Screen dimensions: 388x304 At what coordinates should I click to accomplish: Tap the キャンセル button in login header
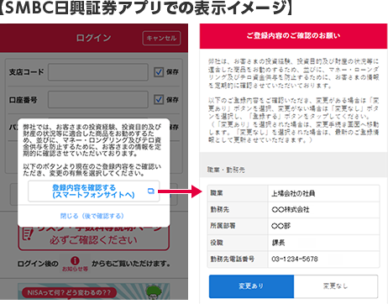click(161, 38)
